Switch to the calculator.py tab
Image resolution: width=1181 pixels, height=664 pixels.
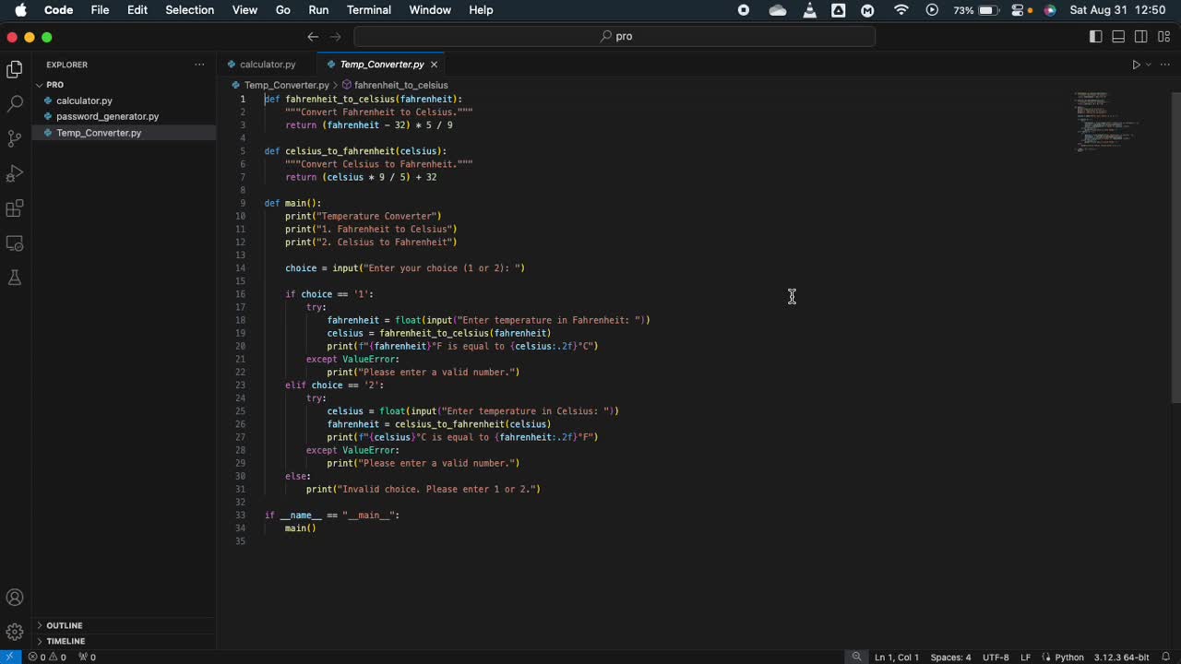267,65
